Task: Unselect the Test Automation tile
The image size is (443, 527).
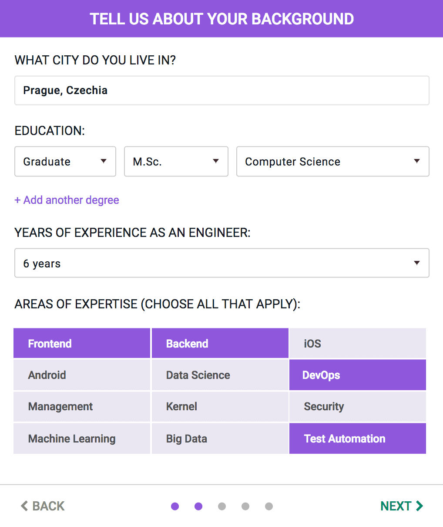Action: 357,439
